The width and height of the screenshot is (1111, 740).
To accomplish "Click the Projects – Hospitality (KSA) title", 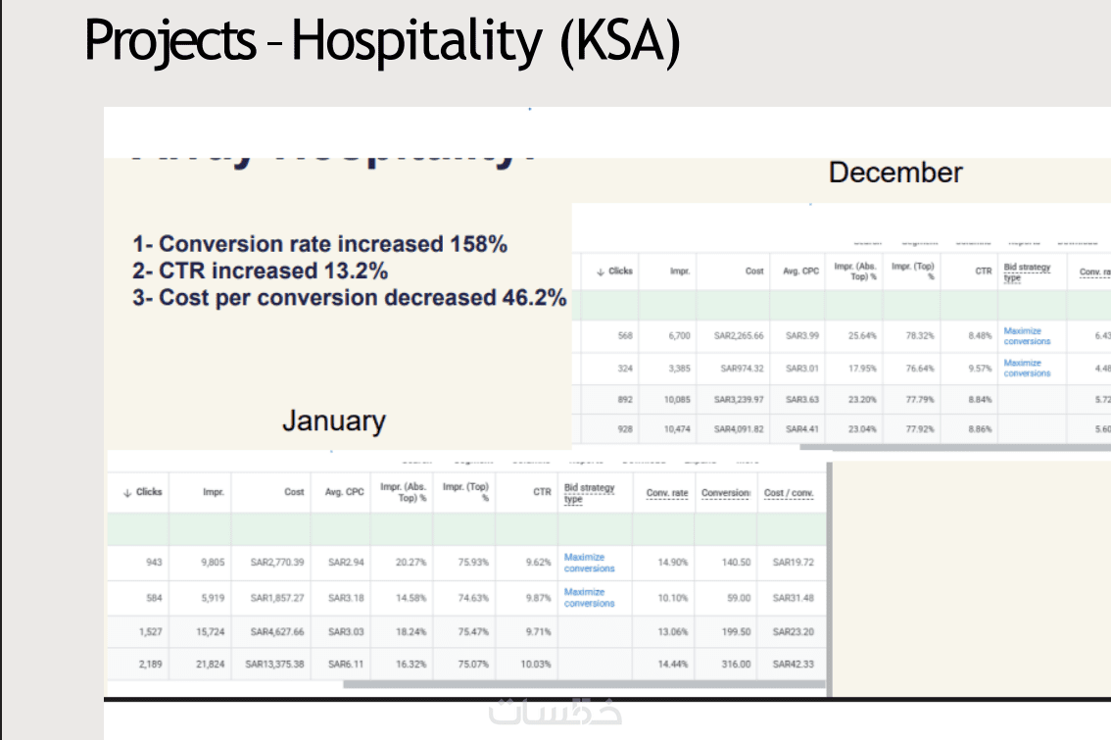I will point(382,42).
